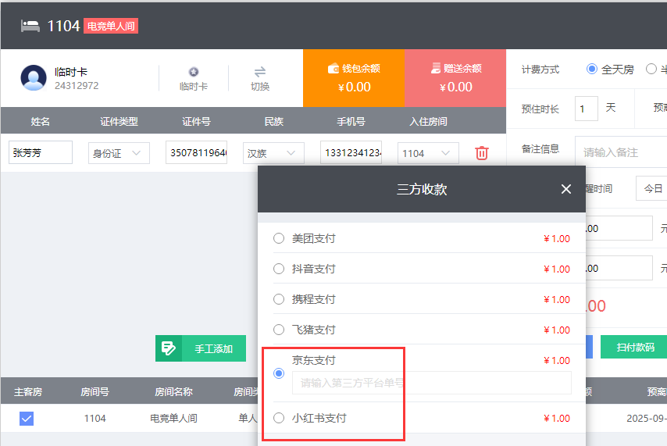Viewport: 667px width, 446px height.
Task: Click the 电竞单人间 cell in room table
Action: point(173,419)
